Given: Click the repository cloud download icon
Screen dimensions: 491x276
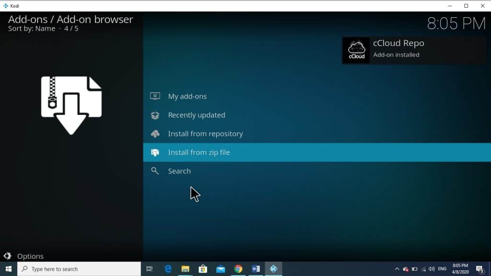Looking at the screenshot, I should pos(155,134).
